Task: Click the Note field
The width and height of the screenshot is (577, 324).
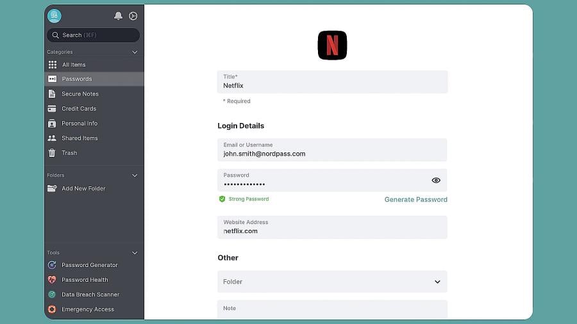Action: [332, 309]
